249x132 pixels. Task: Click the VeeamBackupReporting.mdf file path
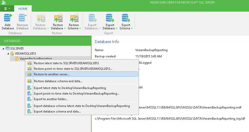pyautogui.click(x=190, y=107)
